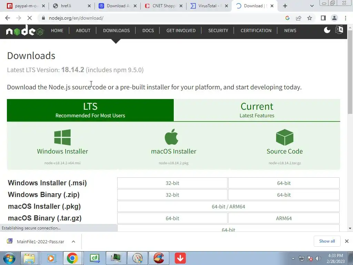
Task: Stop the page loading
Action: (x=30, y=18)
